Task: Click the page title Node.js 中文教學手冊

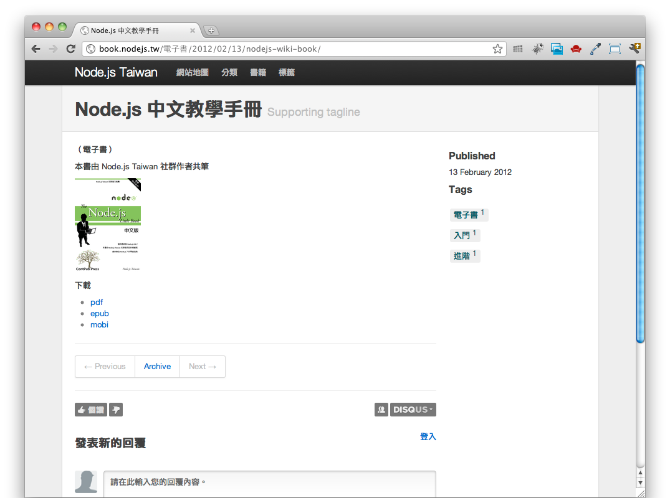Action: tap(168, 109)
